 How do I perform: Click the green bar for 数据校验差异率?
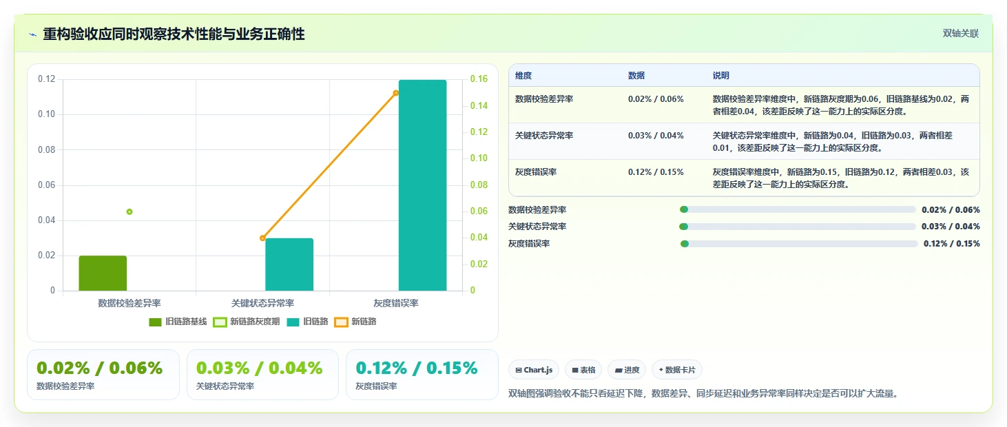tap(103, 273)
